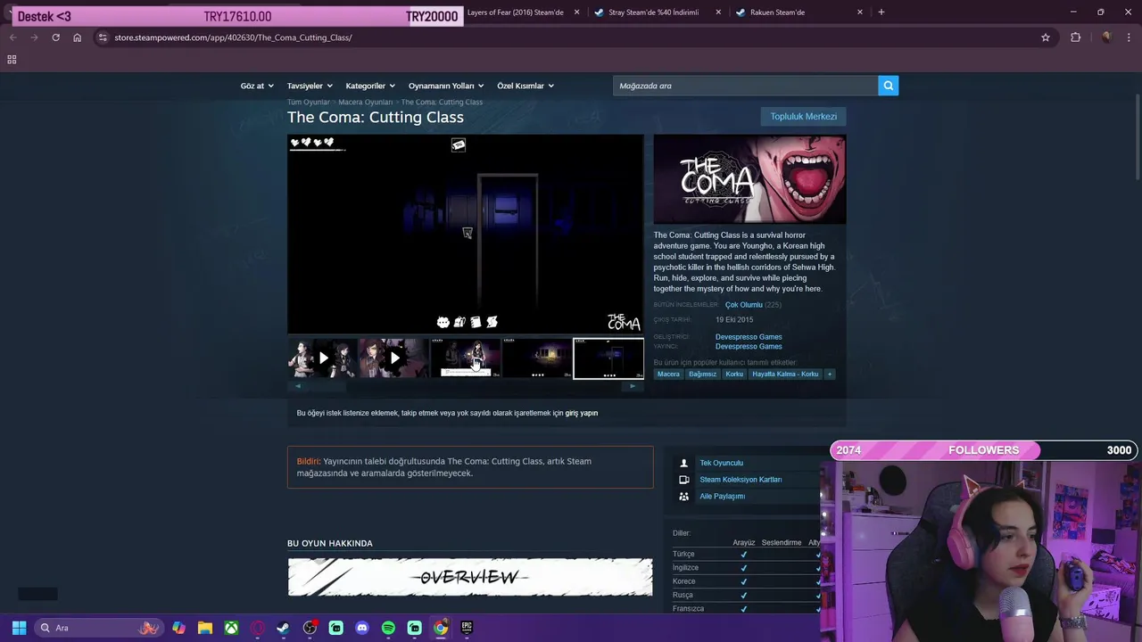Bookmark this page with the star icon
Image resolution: width=1142 pixels, height=642 pixels.
(1045, 37)
